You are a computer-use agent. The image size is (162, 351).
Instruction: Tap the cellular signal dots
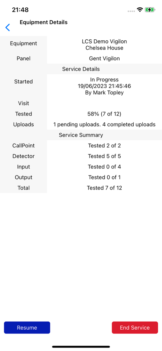131,11
